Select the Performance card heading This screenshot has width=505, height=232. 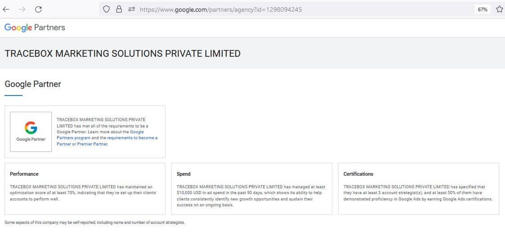coord(24,174)
